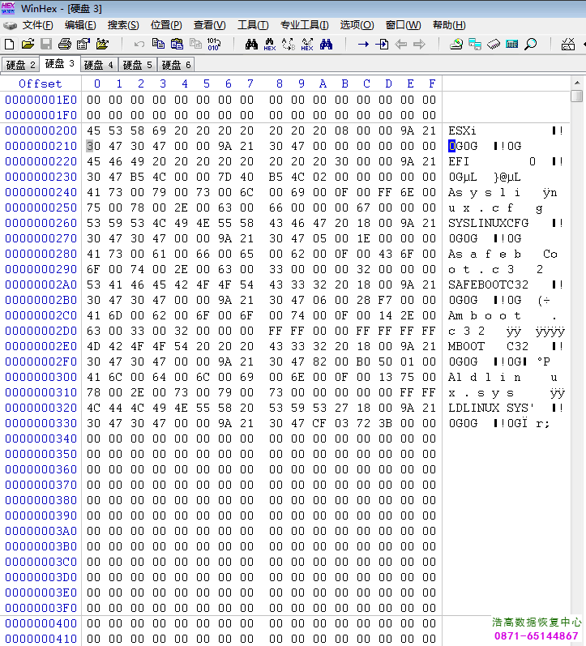Image resolution: width=586 pixels, height=646 pixels.
Task: Click the magnifier analysis icon in toolbar
Action: (x=530, y=44)
